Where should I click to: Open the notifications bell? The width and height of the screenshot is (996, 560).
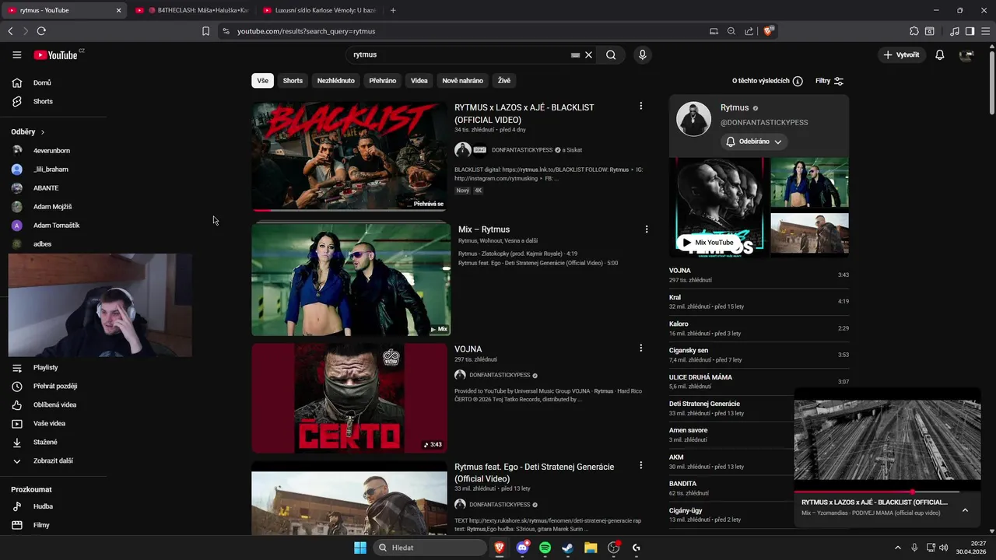click(x=940, y=54)
